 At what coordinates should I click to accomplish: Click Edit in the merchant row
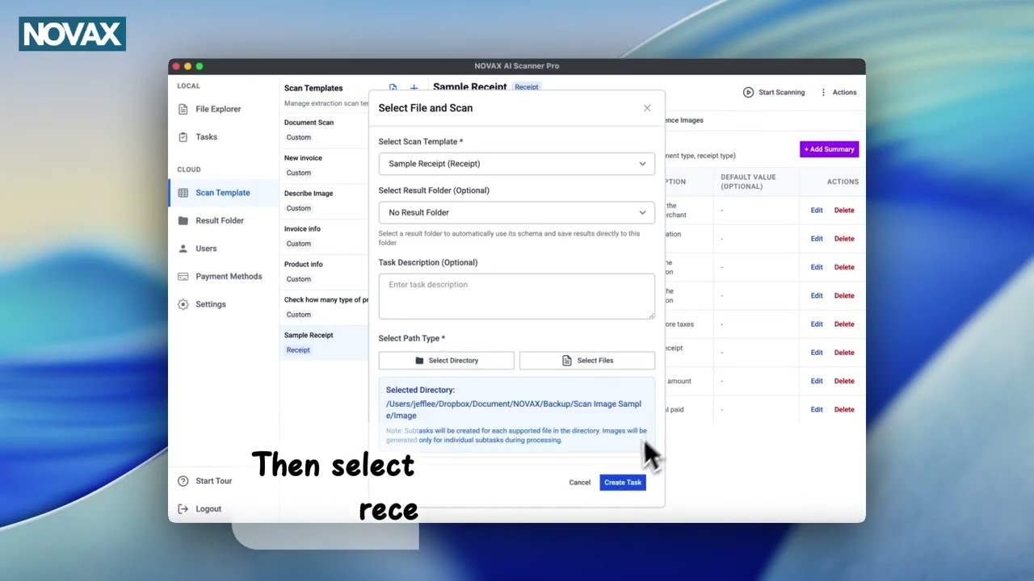pos(817,211)
